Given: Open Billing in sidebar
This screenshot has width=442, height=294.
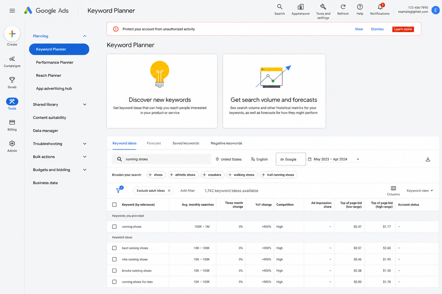Looking at the screenshot, I should click(12, 125).
